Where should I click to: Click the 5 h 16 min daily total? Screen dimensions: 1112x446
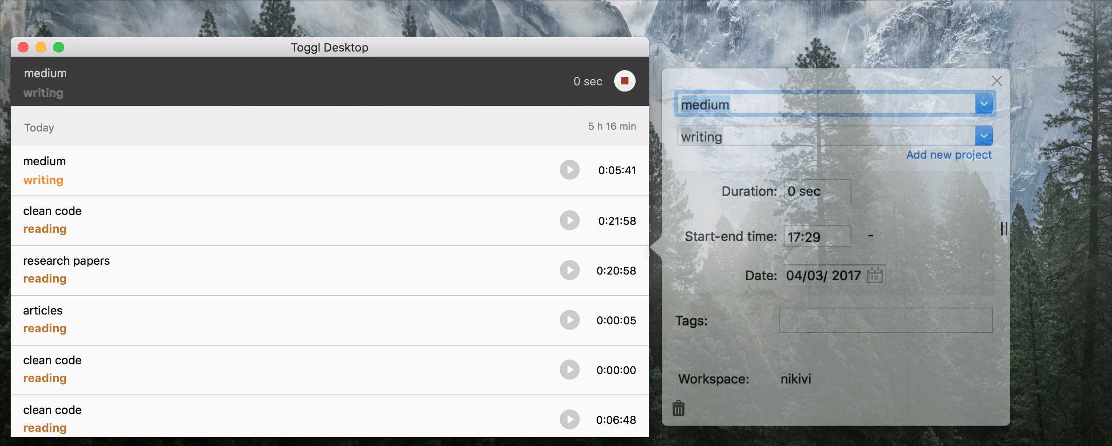(x=612, y=126)
